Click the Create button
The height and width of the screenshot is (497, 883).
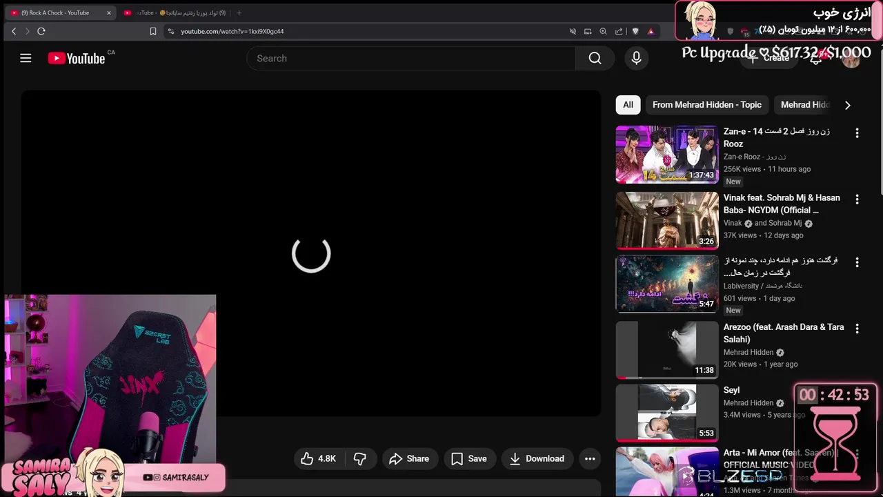click(768, 58)
